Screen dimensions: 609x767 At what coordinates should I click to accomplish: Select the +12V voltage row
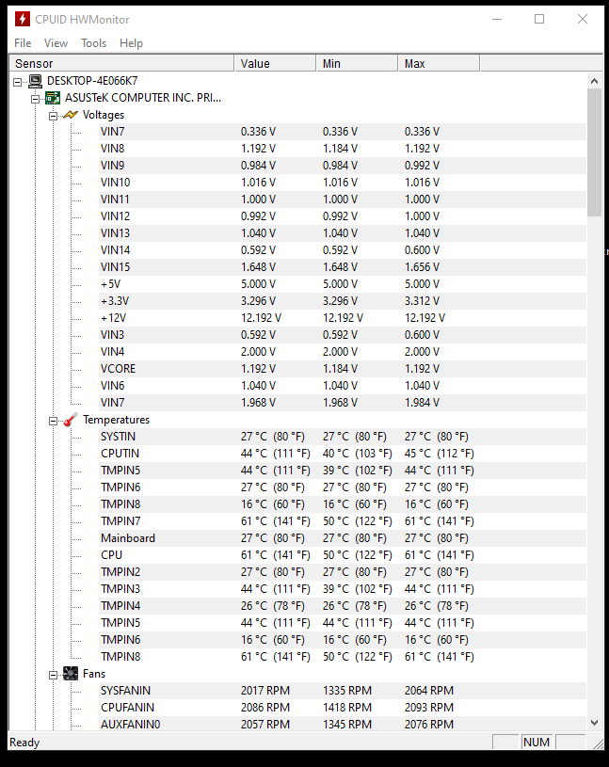coord(342,318)
